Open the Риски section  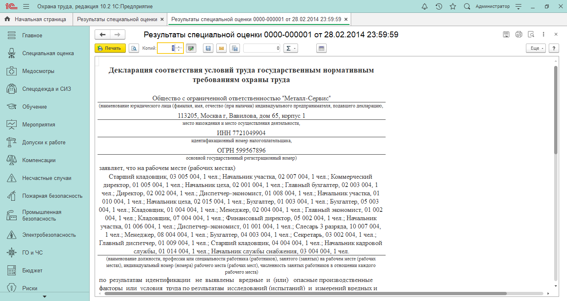point(45,288)
